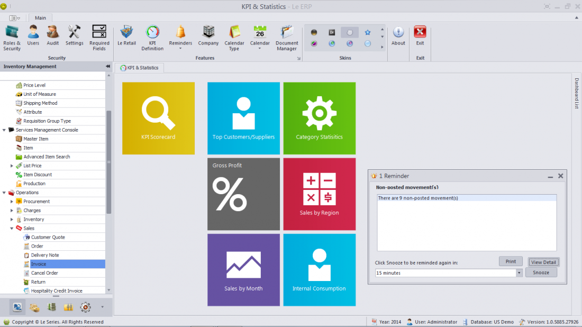Select the KPI & Statistics tab

(x=140, y=68)
